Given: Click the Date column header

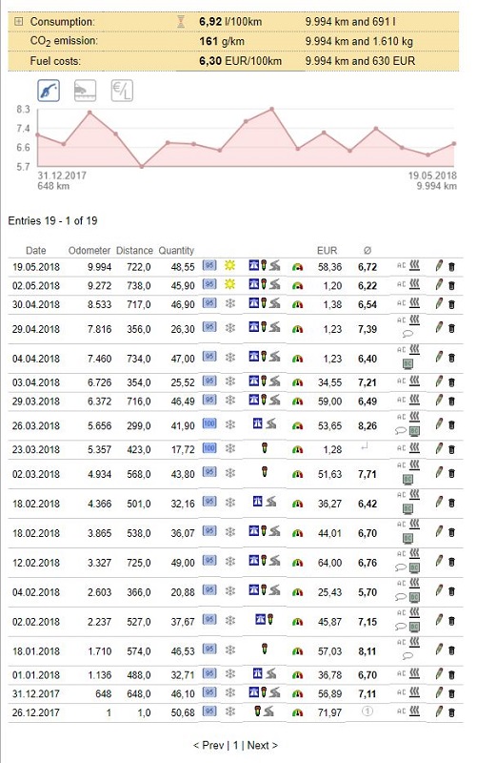Looking at the screenshot, I should coord(36,251).
